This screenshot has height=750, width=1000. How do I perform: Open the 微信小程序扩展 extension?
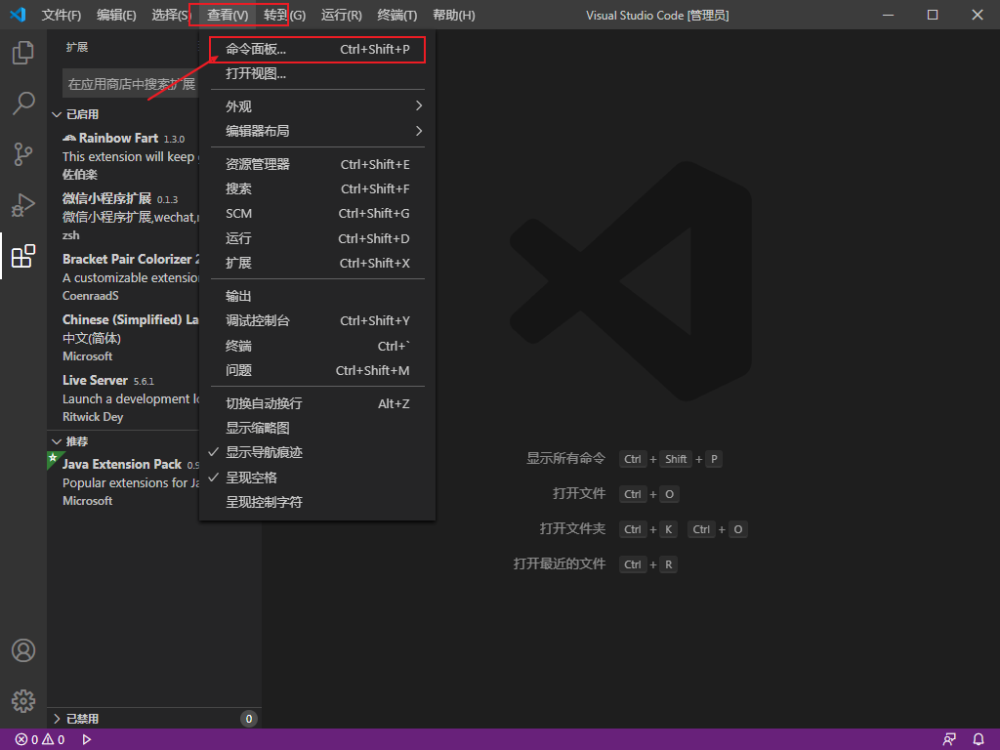click(x=123, y=216)
